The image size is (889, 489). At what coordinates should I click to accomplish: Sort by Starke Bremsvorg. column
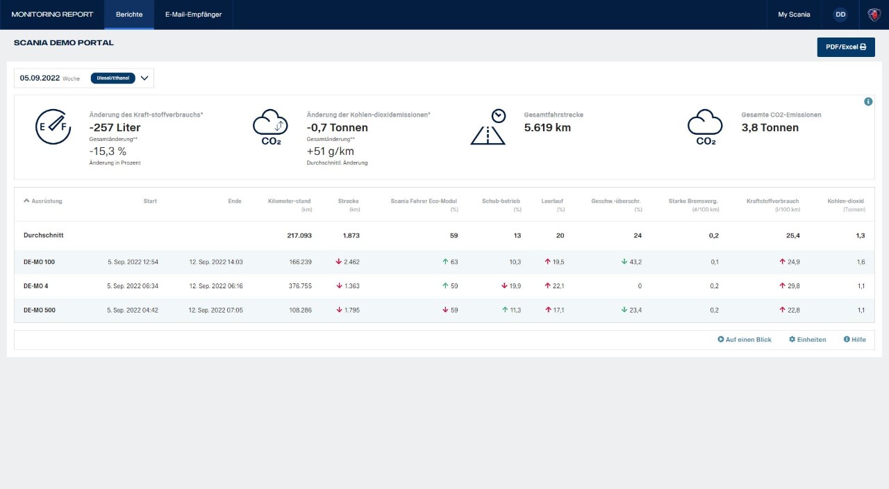[x=693, y=201]
